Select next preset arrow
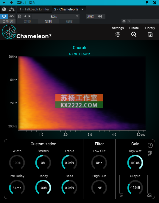 click(29, 16)
